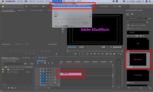Add marker in Program Monitor
The width and height of the screenshot is (153, 92).
click(75, 54)
